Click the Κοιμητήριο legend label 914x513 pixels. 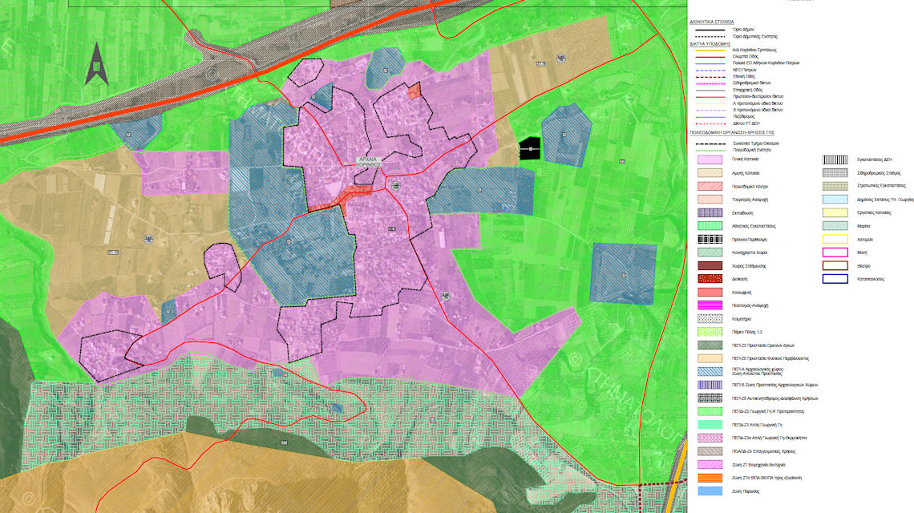[742, 319]
